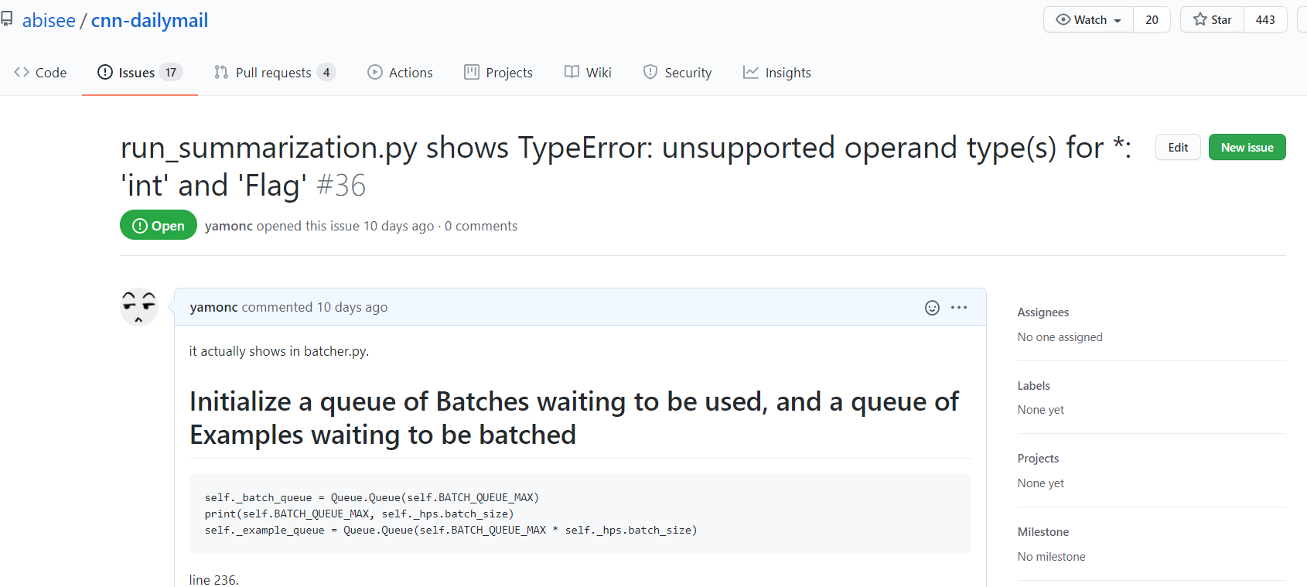Click the eye icon in Watch button
Viewport: 1307px width, 587px height.
[1063, 20]
